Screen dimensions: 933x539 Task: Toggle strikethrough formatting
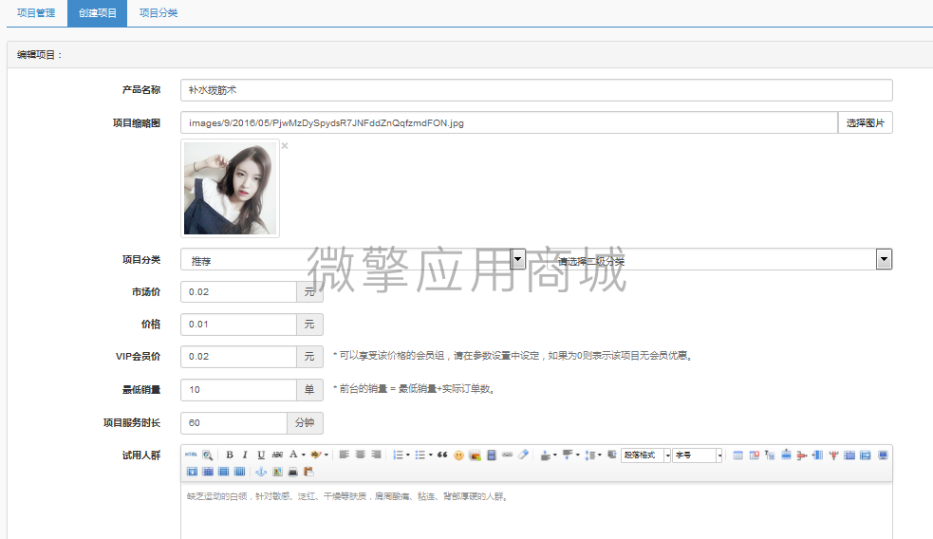(x=277, y=455)
